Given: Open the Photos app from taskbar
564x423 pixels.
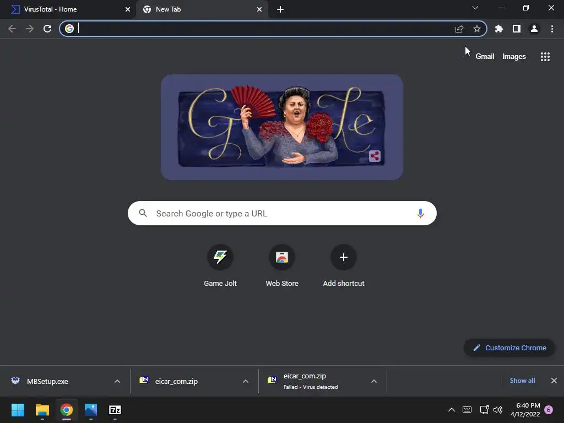Looking at the screenshot, I should pyautogui.click(x=91, y=410).
